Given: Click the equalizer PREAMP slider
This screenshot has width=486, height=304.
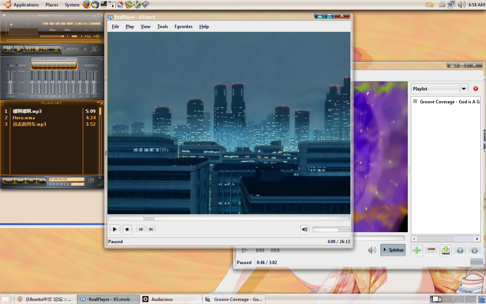Looking at the screenshot, I should 11,82.
